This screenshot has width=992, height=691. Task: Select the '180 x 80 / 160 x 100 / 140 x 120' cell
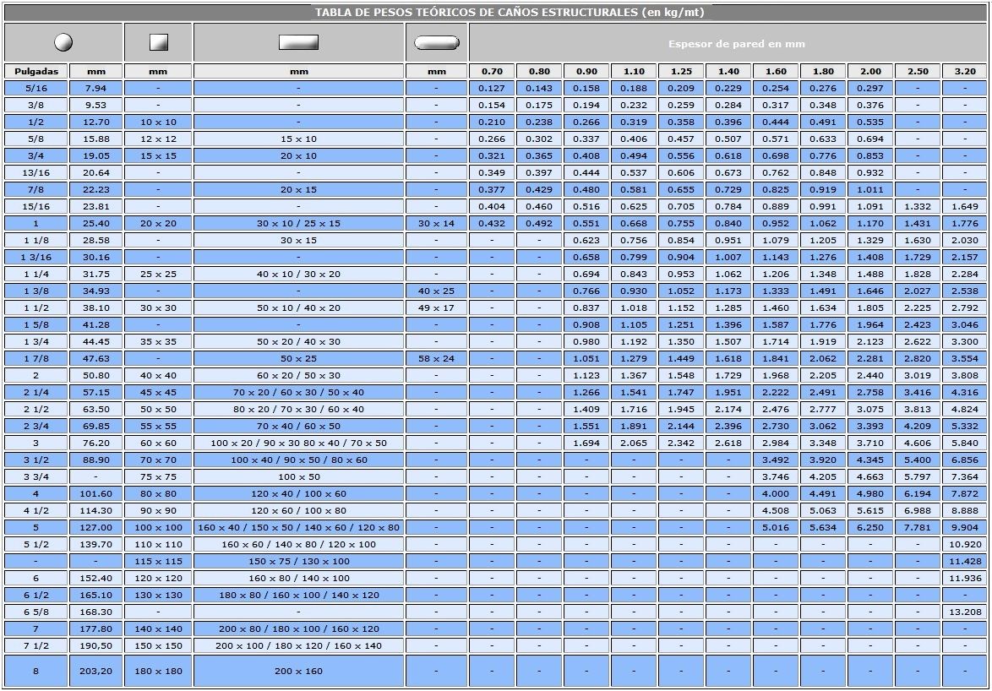tap(298, 595)
